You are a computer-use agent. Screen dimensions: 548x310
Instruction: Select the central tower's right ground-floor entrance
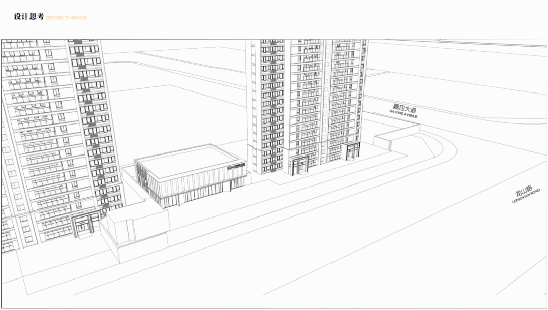click(352, 151)
